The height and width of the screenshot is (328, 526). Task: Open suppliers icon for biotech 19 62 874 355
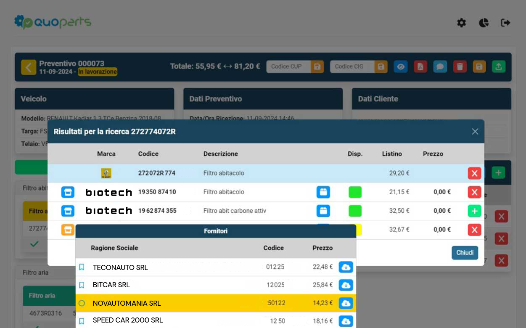tap(68, 211)
